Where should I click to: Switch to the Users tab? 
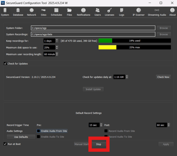point(97,12)
